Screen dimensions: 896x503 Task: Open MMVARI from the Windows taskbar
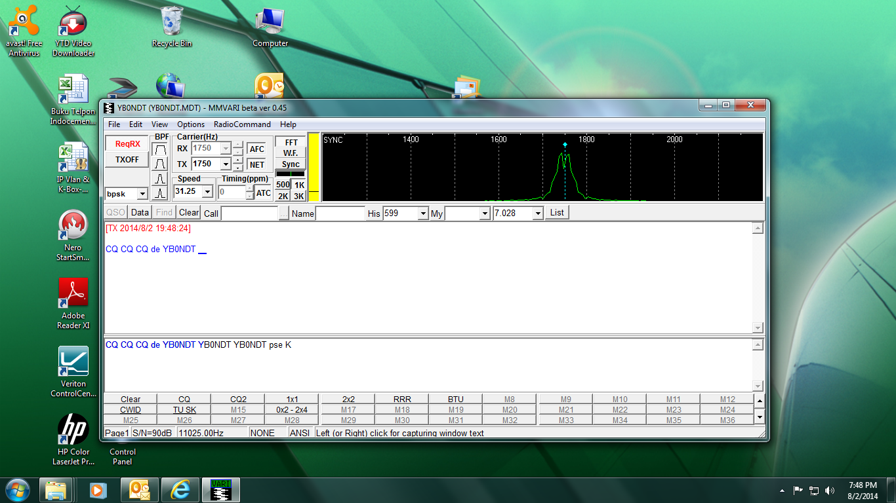point(221,490)
